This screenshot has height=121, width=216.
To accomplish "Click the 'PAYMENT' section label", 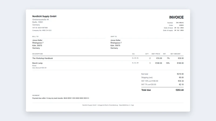I will coord(36,95).
